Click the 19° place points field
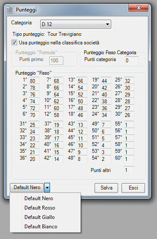Screen dimensions: 157x239 tap(106, 81)
